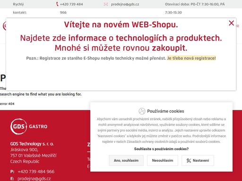Click 'Czech Republic' in footer
Image resolution: width=242 pixels, height=181 pixels.
(x=25, y=161)
